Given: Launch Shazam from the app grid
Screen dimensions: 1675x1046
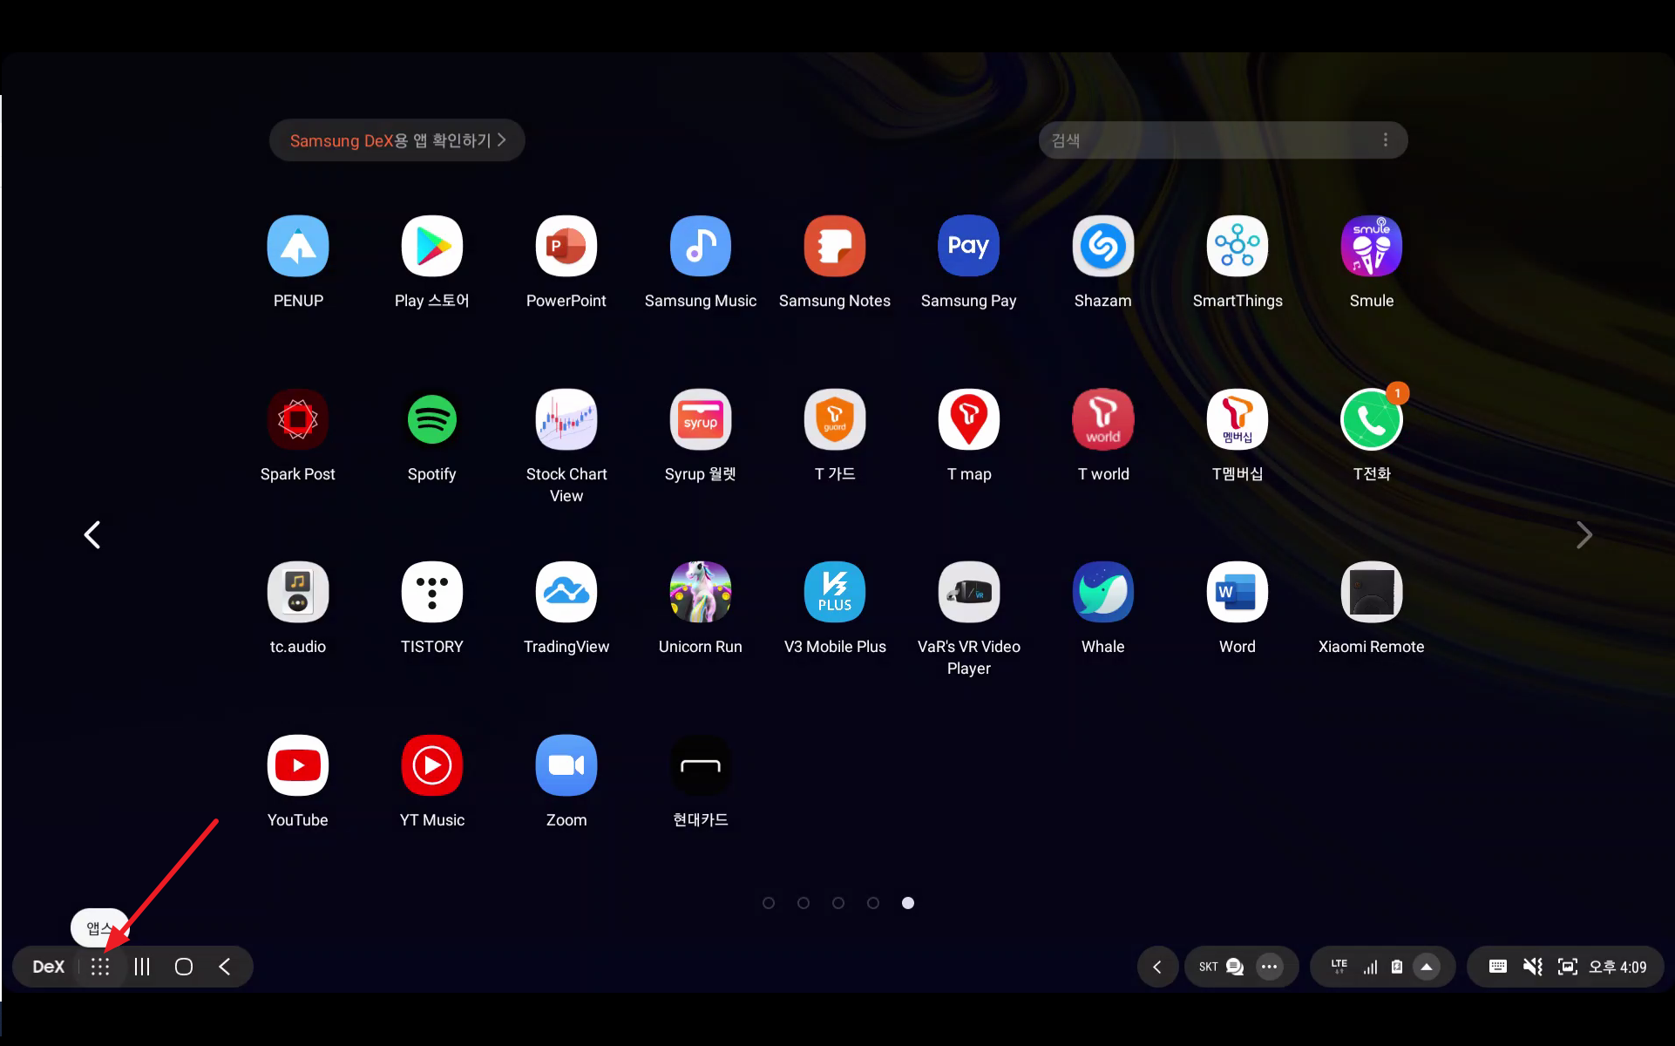Looking at the screenshot, I should (1102, 247).
